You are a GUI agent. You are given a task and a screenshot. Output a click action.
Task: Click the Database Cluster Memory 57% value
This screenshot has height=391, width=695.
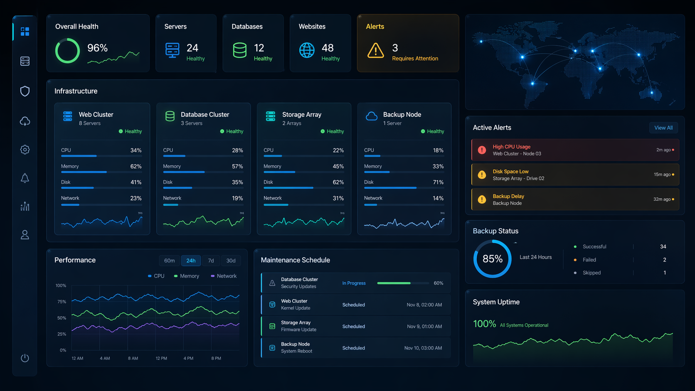pyautogui.click(x=237, y=166)
